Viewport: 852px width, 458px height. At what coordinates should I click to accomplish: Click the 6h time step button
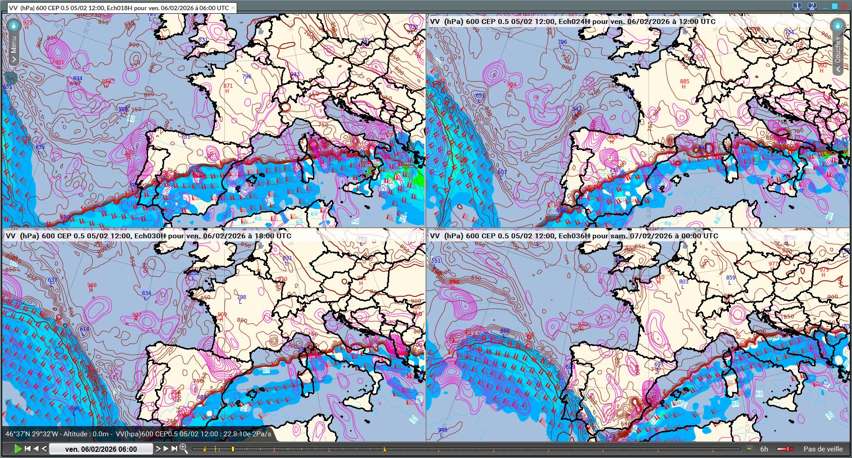click(764, 449)
